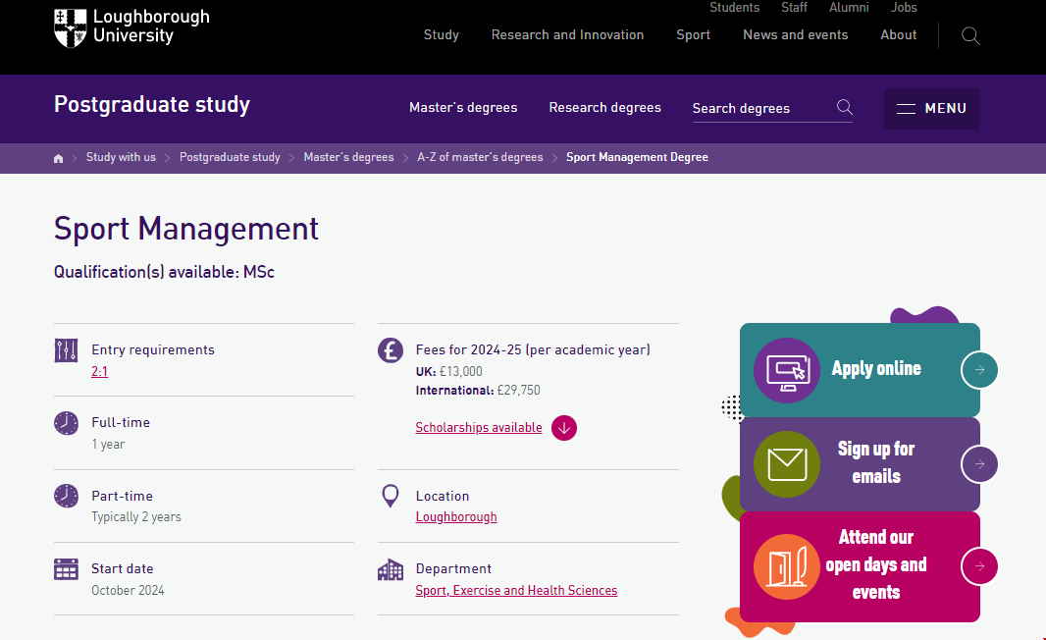Click the search degrees magnifier icon
The width and height of the screenshot is (1046, 640).
pos(844,108)
